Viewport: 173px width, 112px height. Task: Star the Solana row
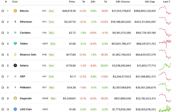click(3, 65)
